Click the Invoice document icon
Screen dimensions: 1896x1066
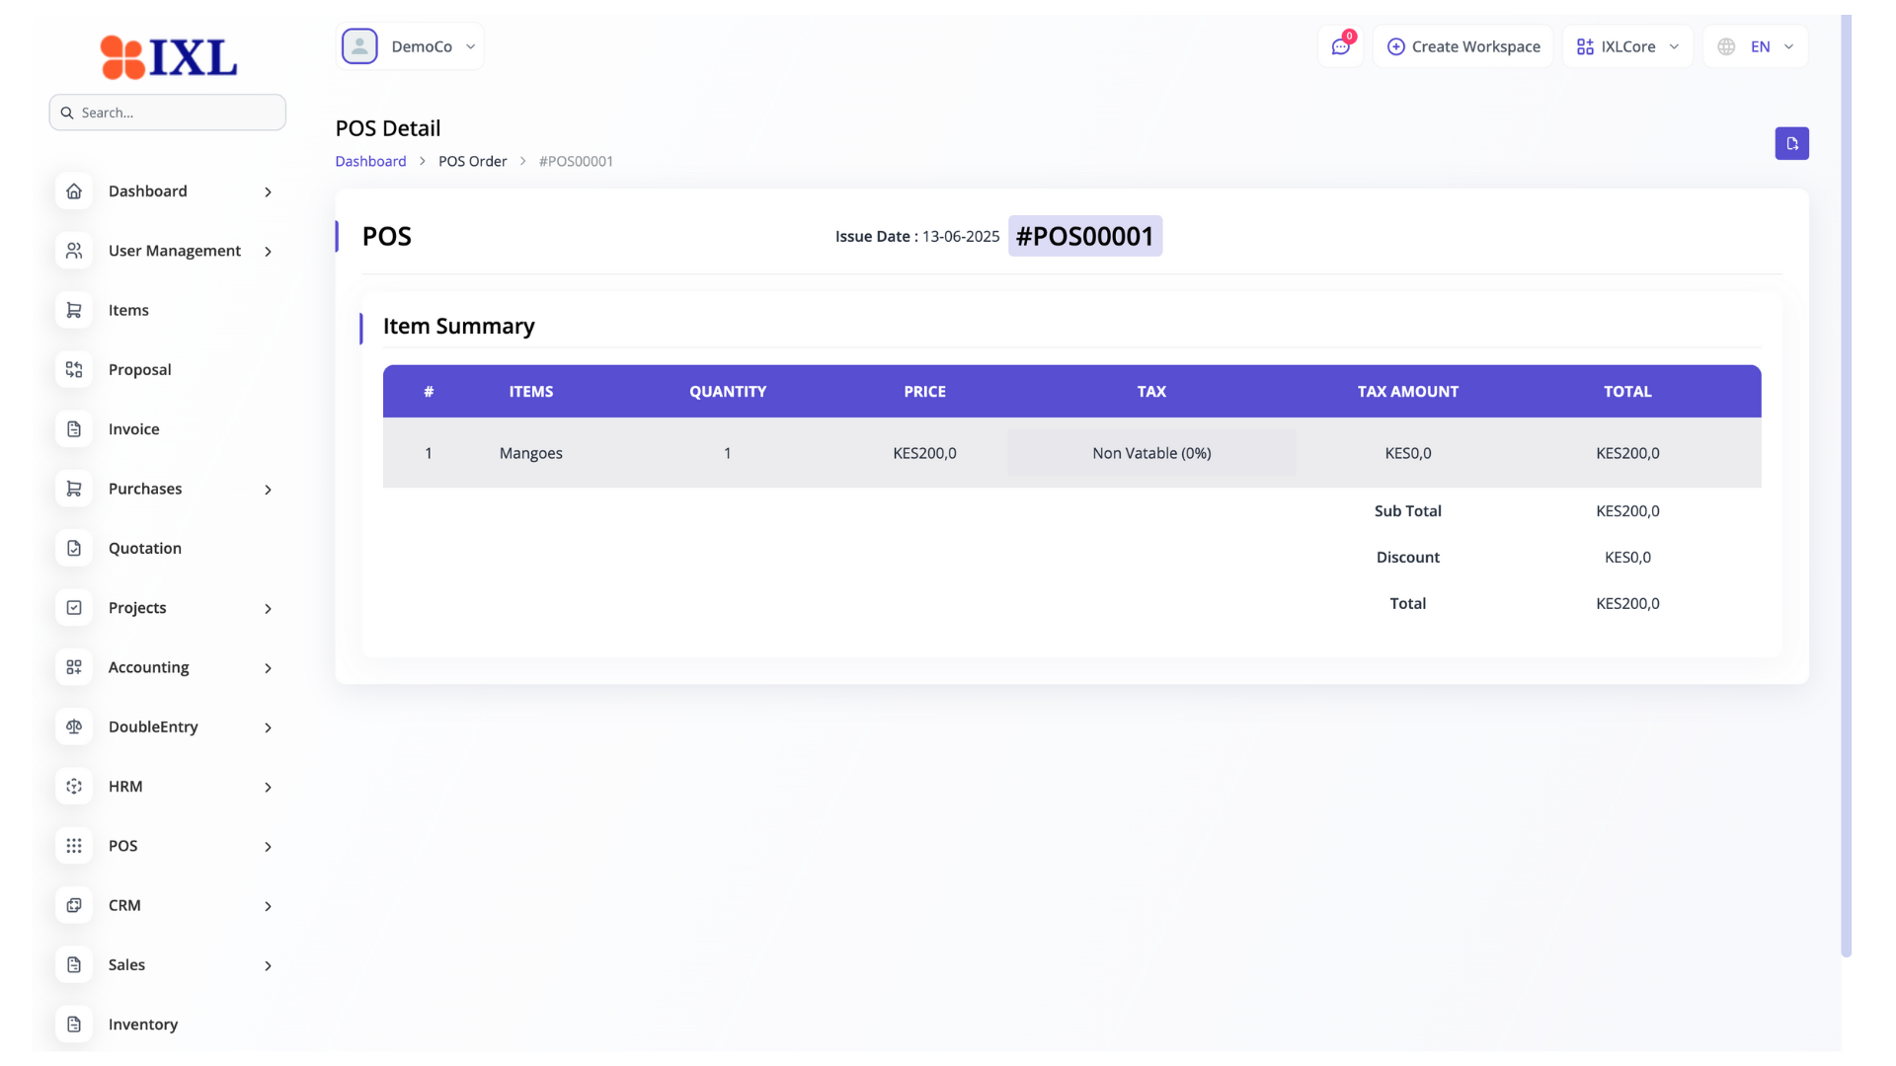74,429
